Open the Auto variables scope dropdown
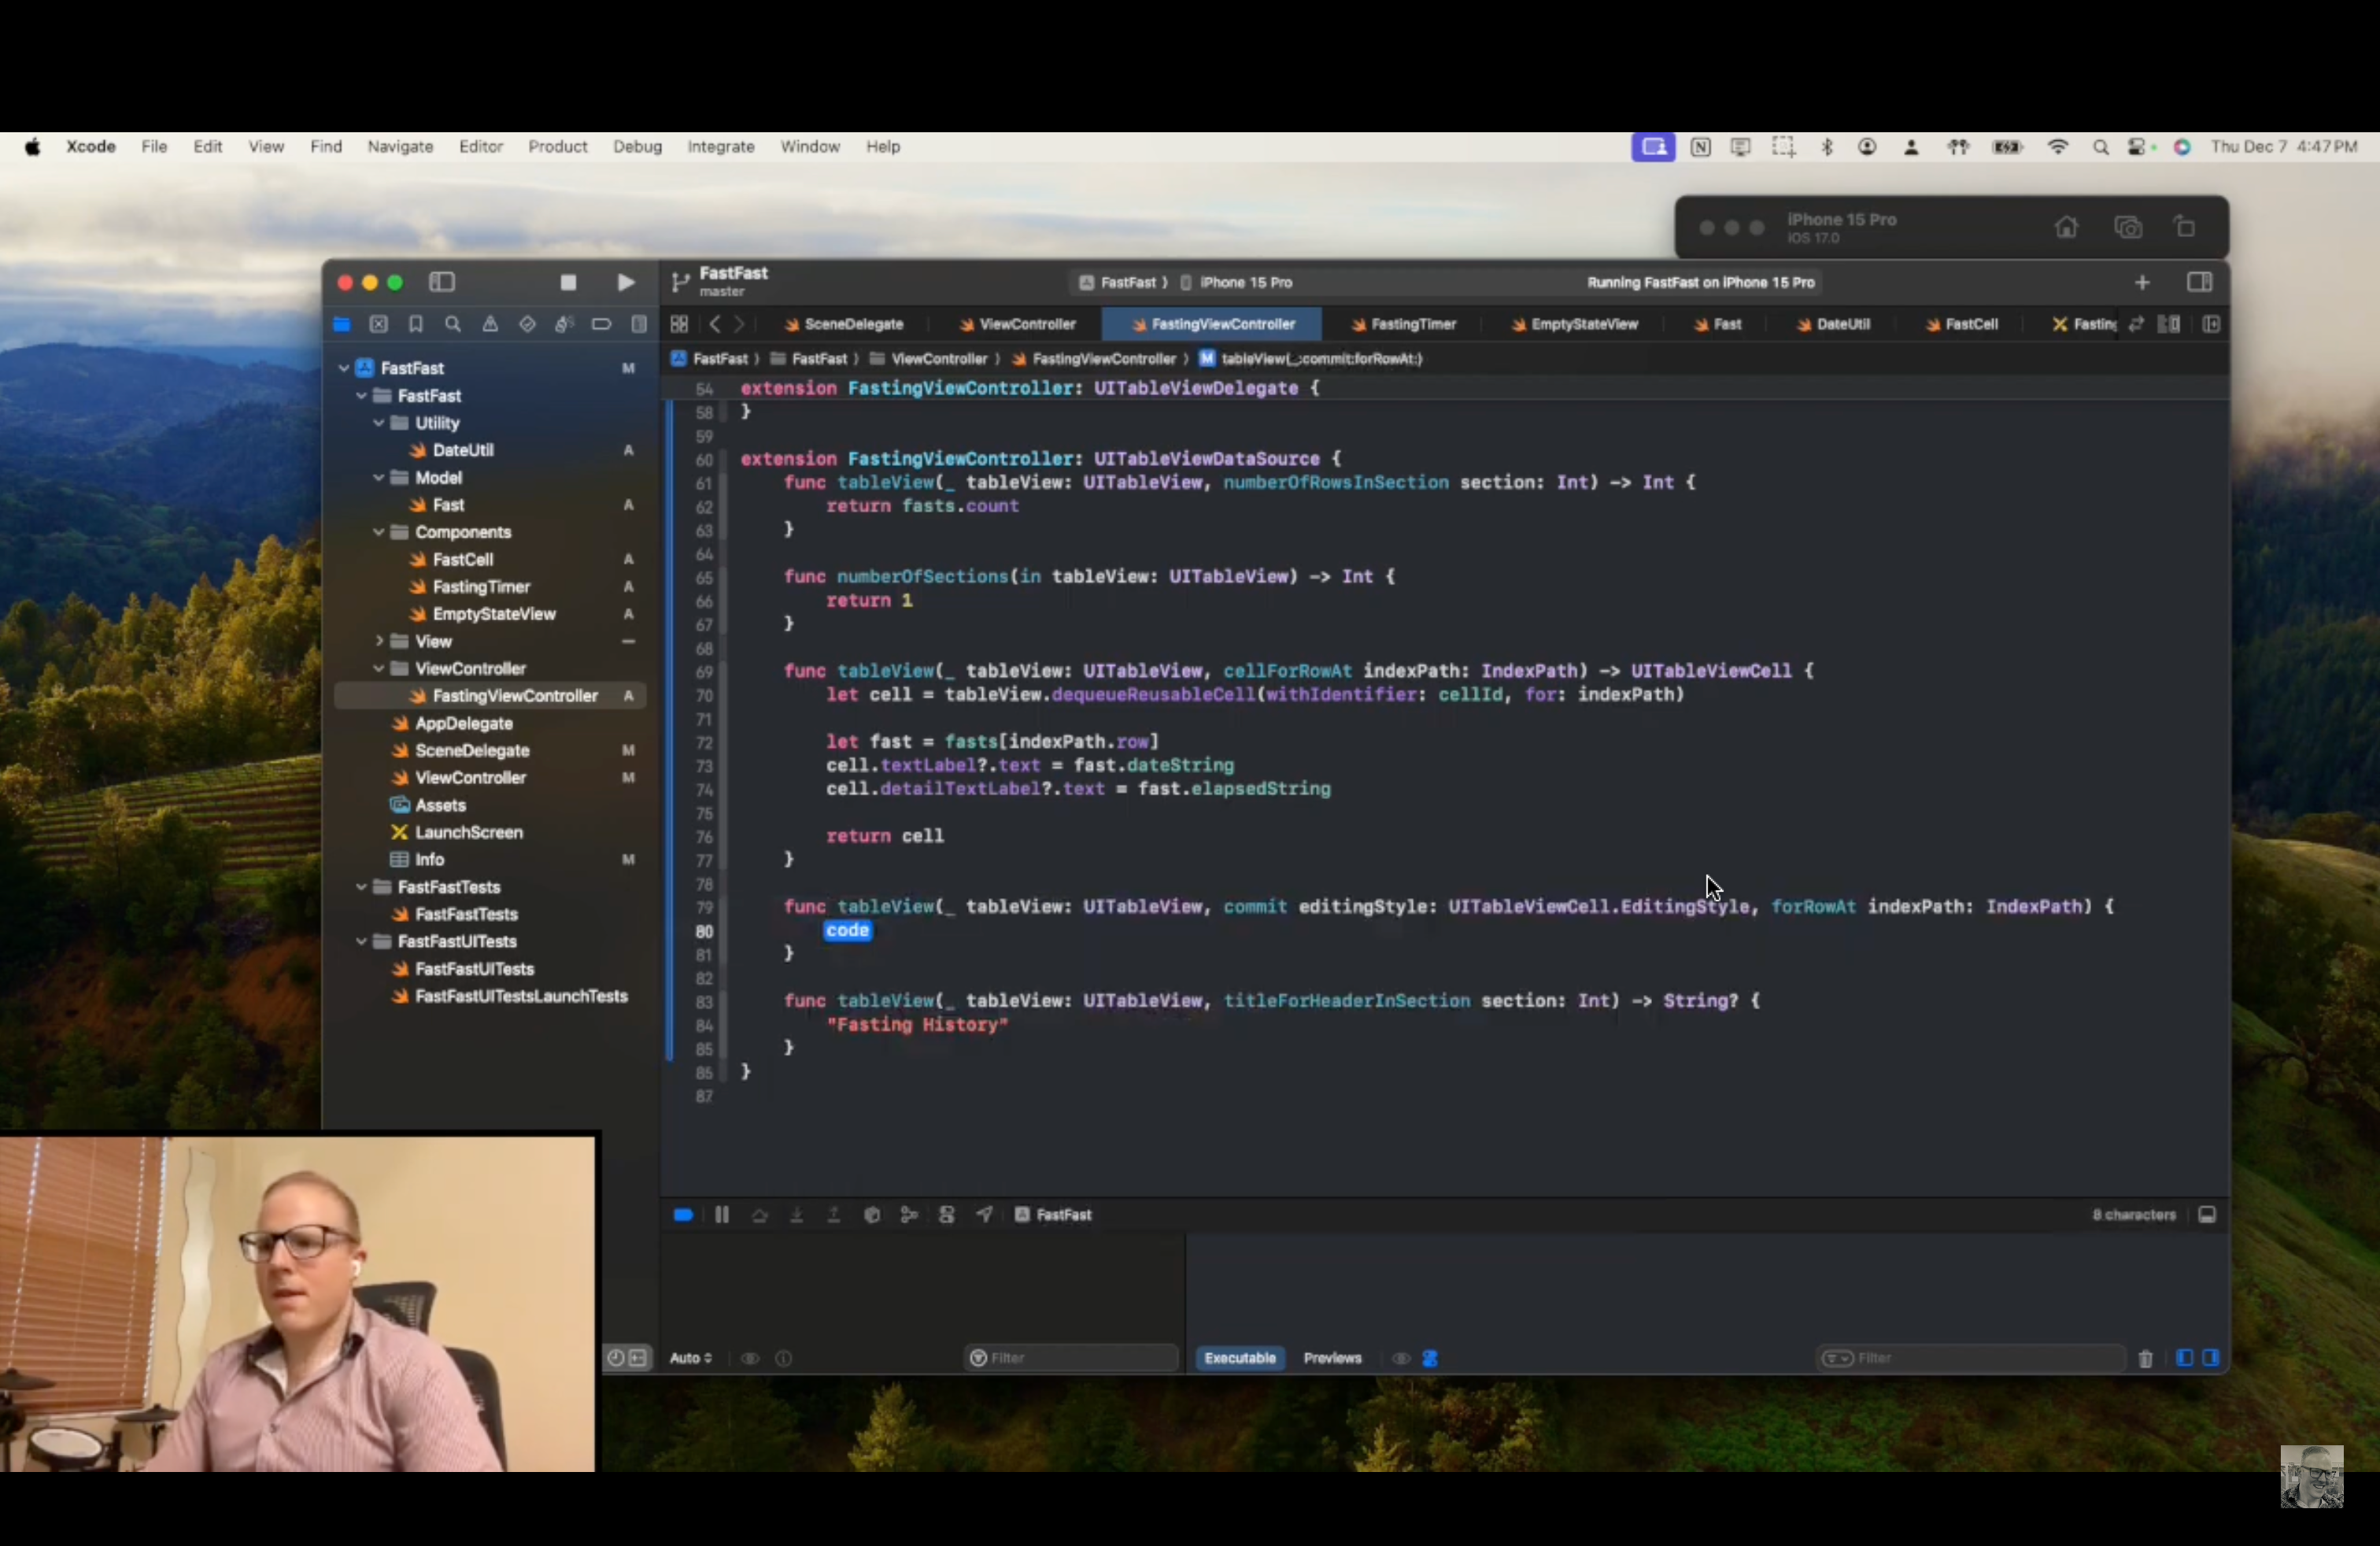2380x1546 pixels. [690, 1359]
